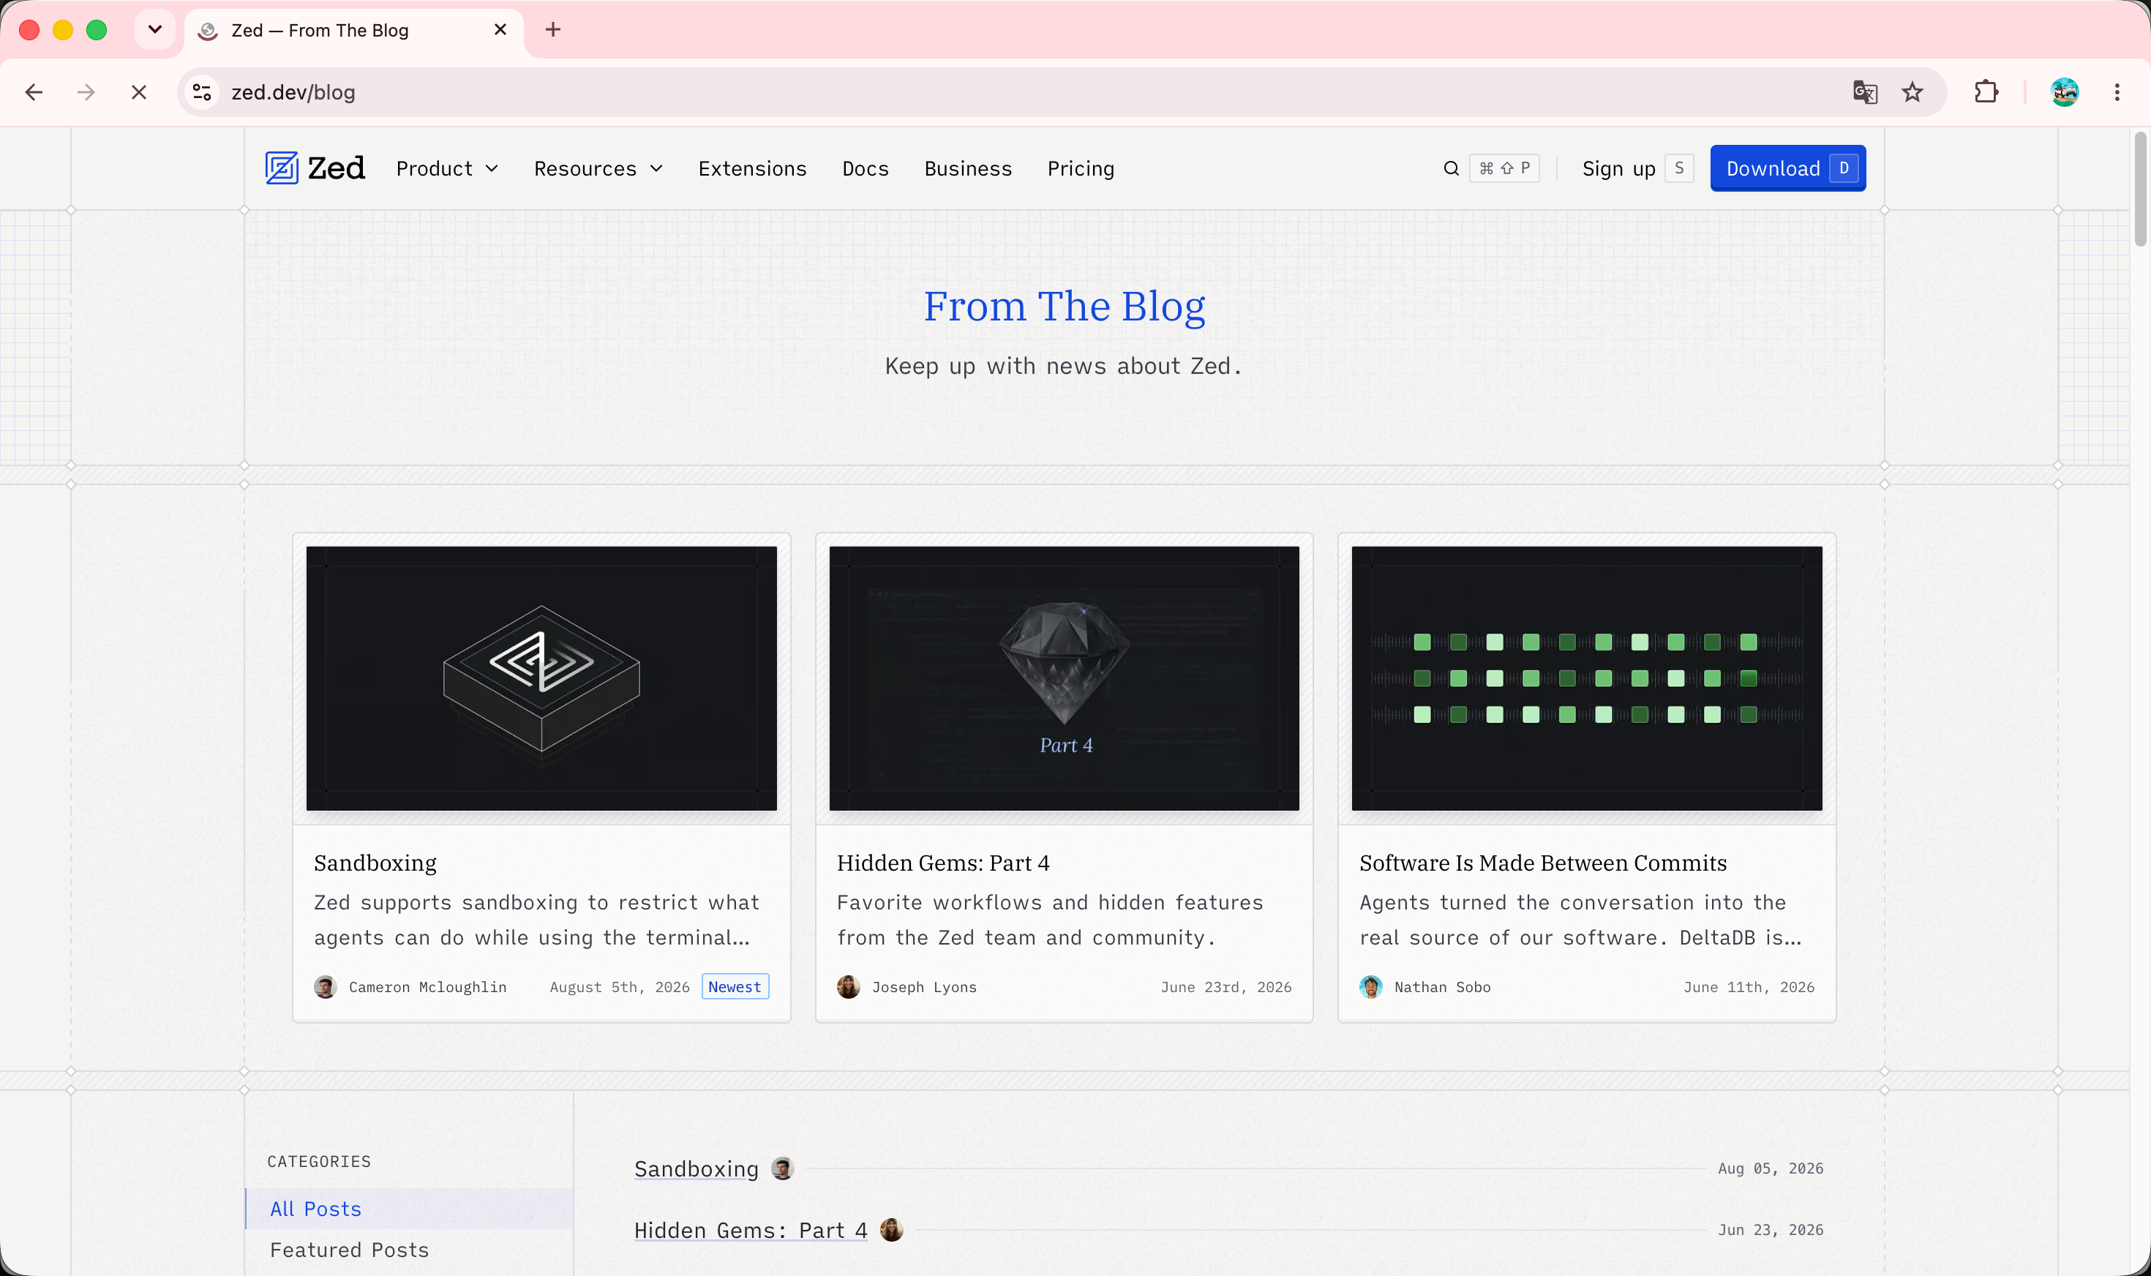Go forward in browser history
This screenshot has height=1276, width=2151.
[86, 92]
